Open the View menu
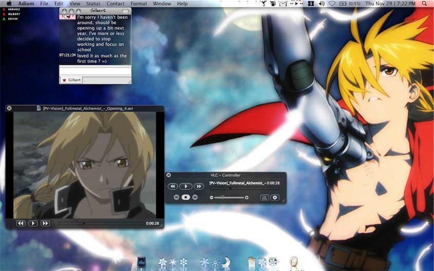Screen dimensions: 434x271 75,4
